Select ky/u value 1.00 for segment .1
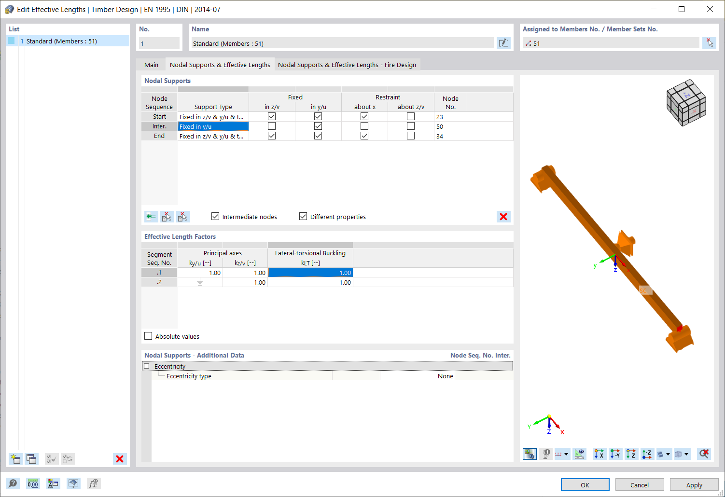 (200, 273)
